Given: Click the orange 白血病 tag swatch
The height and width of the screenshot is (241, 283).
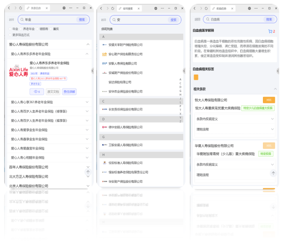Looking at the screenshot, I should point(196,77).
